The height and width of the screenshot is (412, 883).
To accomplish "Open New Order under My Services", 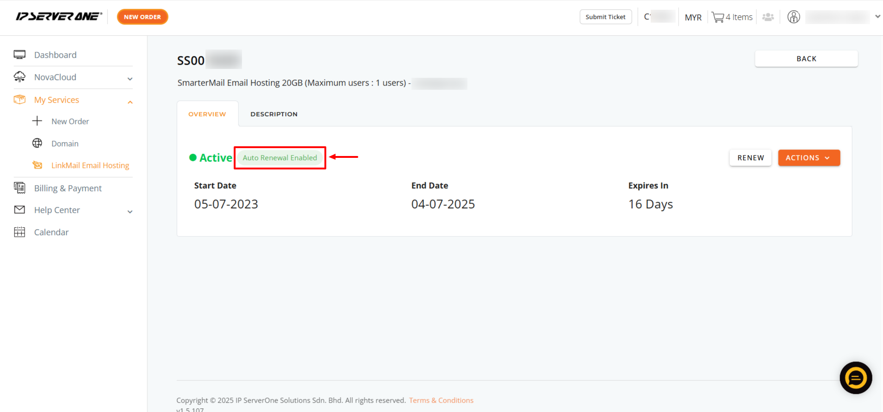I will 70,121.
